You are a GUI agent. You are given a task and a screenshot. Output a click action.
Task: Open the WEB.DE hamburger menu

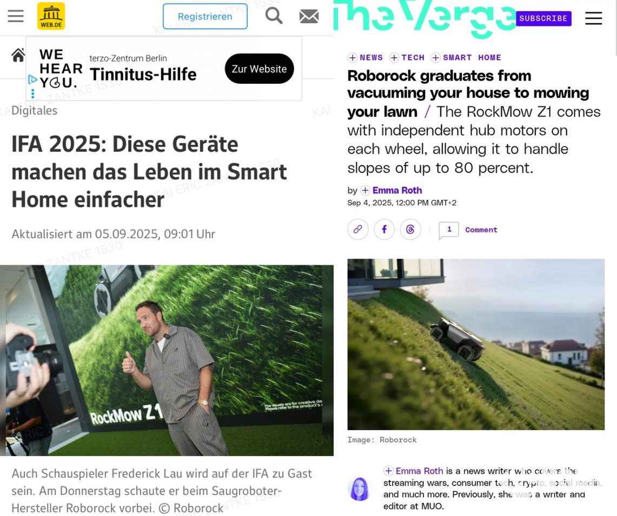tap(16, 16)
